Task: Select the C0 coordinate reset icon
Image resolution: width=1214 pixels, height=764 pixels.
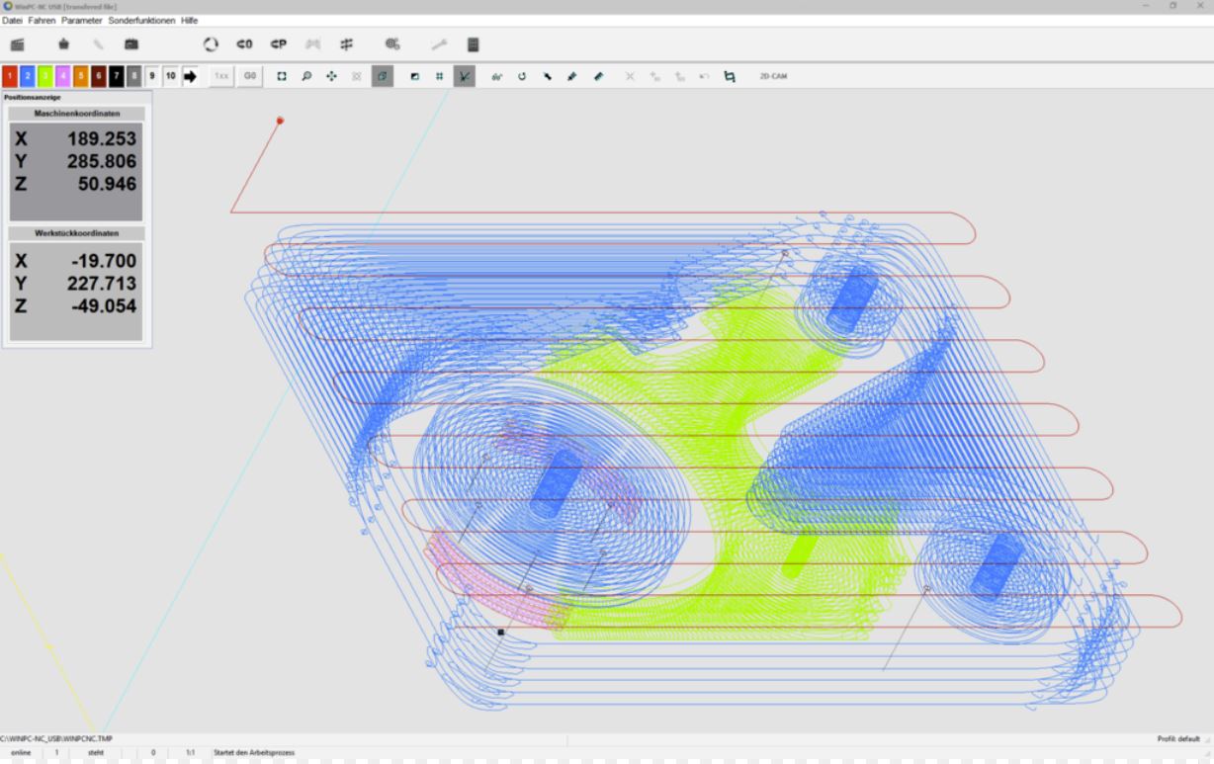Action: click(245, 43)
